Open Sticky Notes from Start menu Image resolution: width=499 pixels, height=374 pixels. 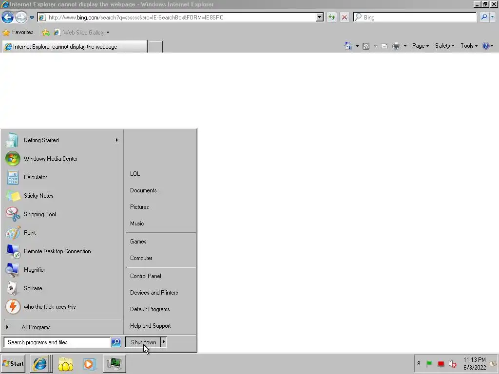point(63,196)
